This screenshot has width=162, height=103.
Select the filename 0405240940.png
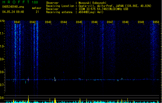[x=13, y=7]
